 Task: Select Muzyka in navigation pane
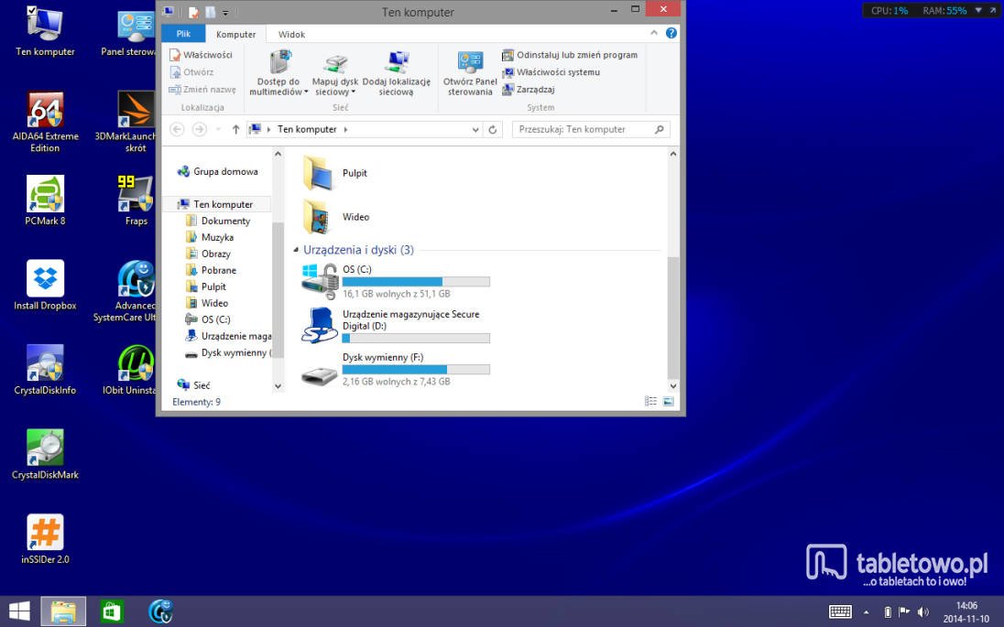click(x=210, y=237)
